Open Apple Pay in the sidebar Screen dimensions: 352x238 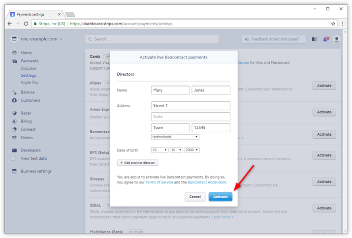(30, 82)
